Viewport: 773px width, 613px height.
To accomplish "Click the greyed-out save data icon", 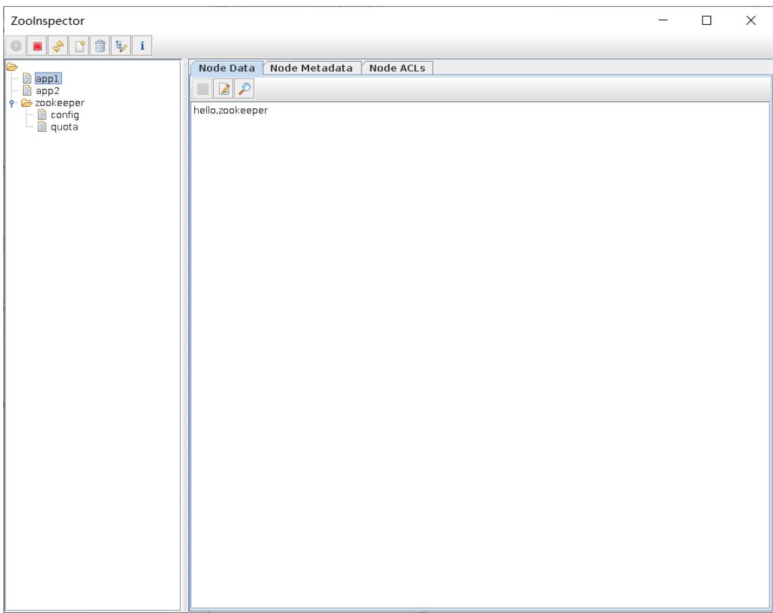I will coord(202,89).
